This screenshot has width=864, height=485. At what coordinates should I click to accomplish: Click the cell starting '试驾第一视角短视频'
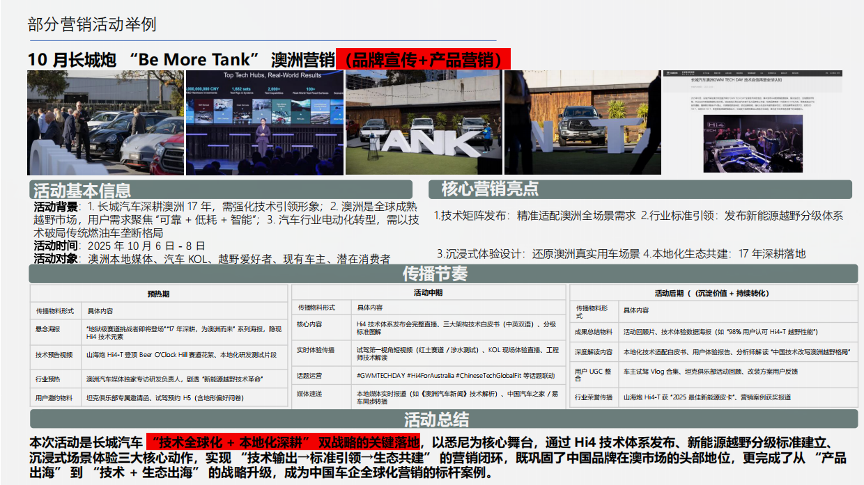(x=458, y=353)
